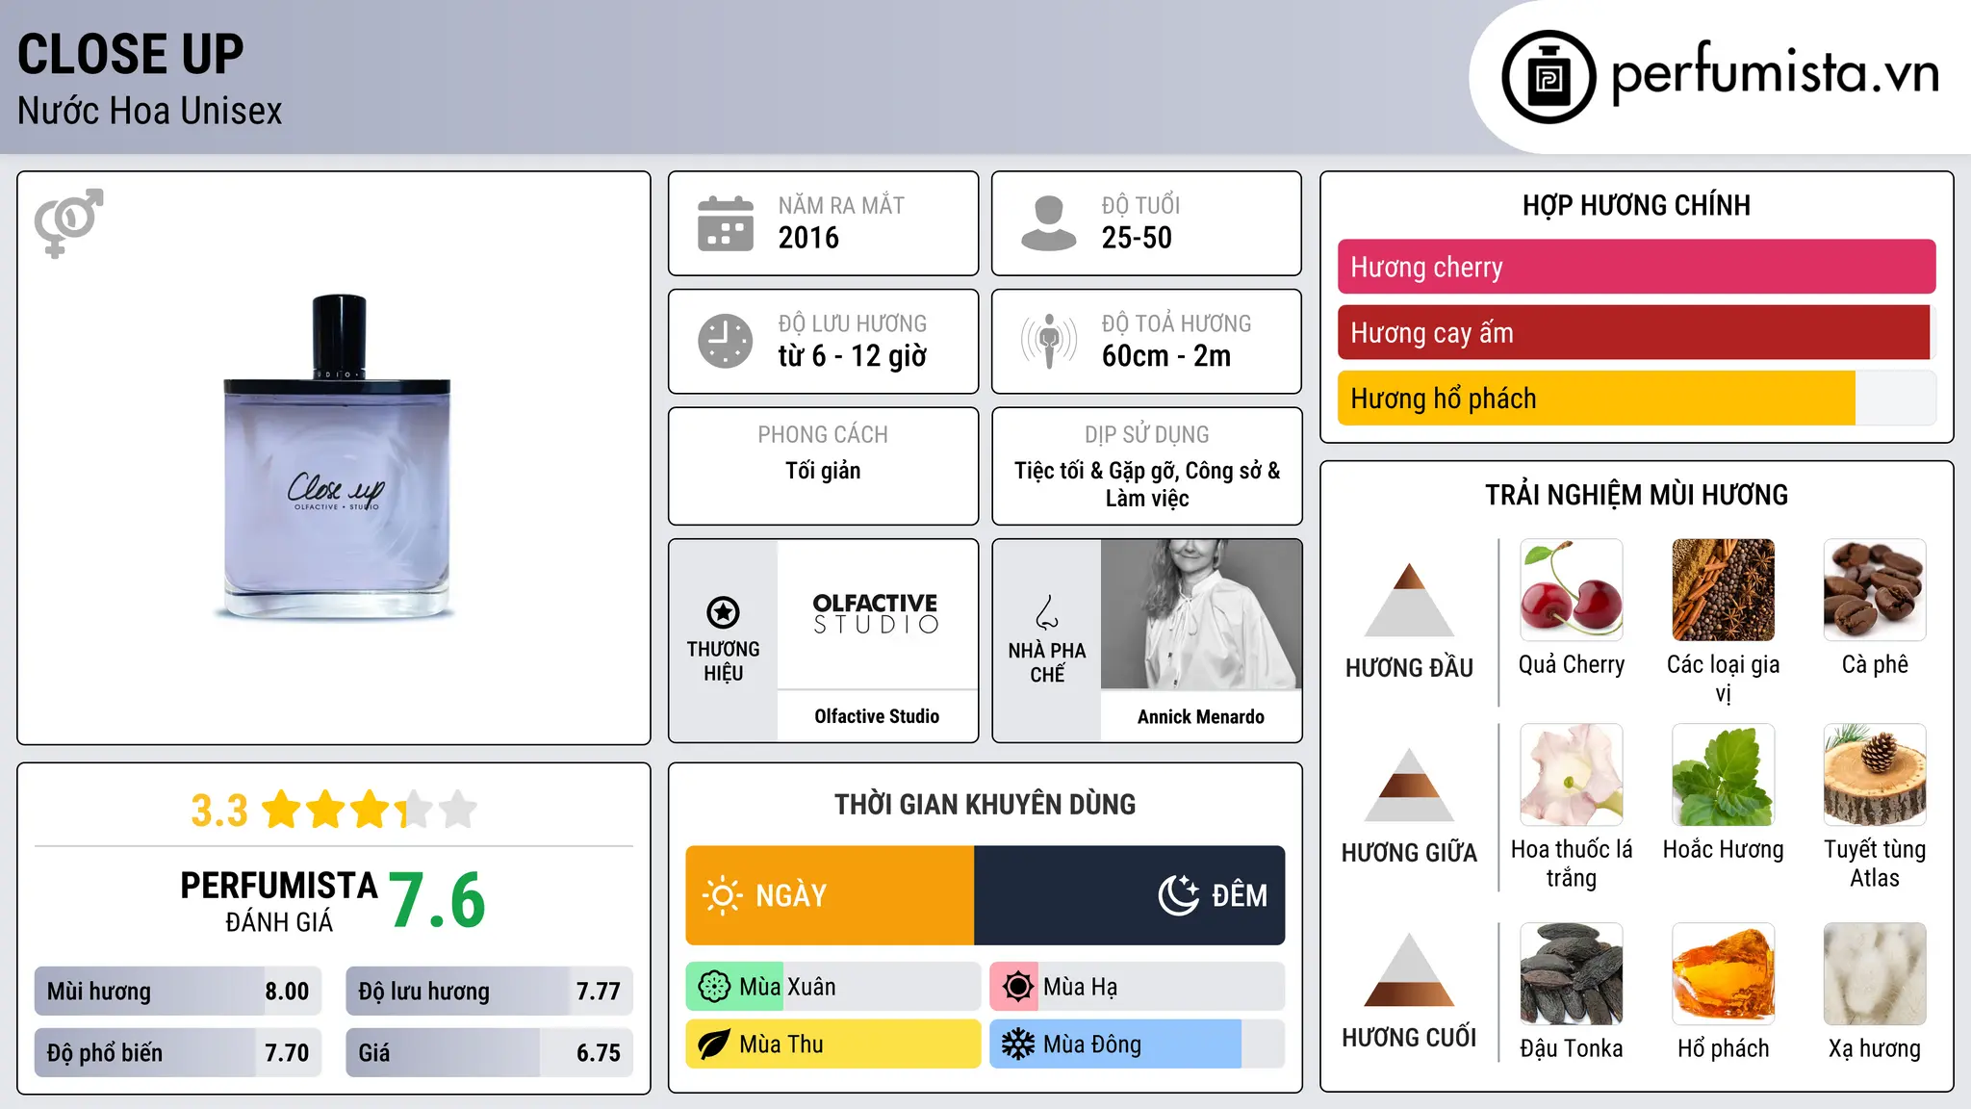The image size is (1971, 1109).
Task: Click the Olfactive Studio brand logo
Action: [x=876, y=613]
